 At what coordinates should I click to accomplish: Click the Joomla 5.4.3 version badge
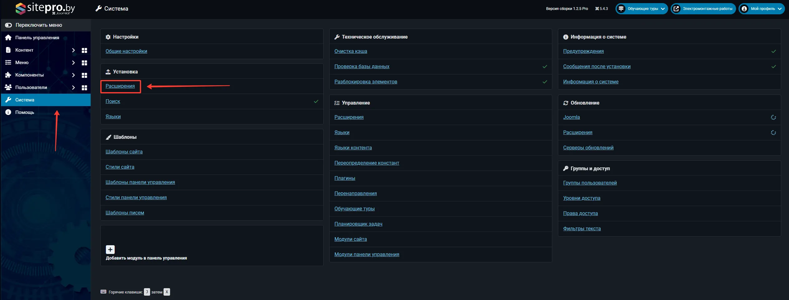(x=601, y=9)
